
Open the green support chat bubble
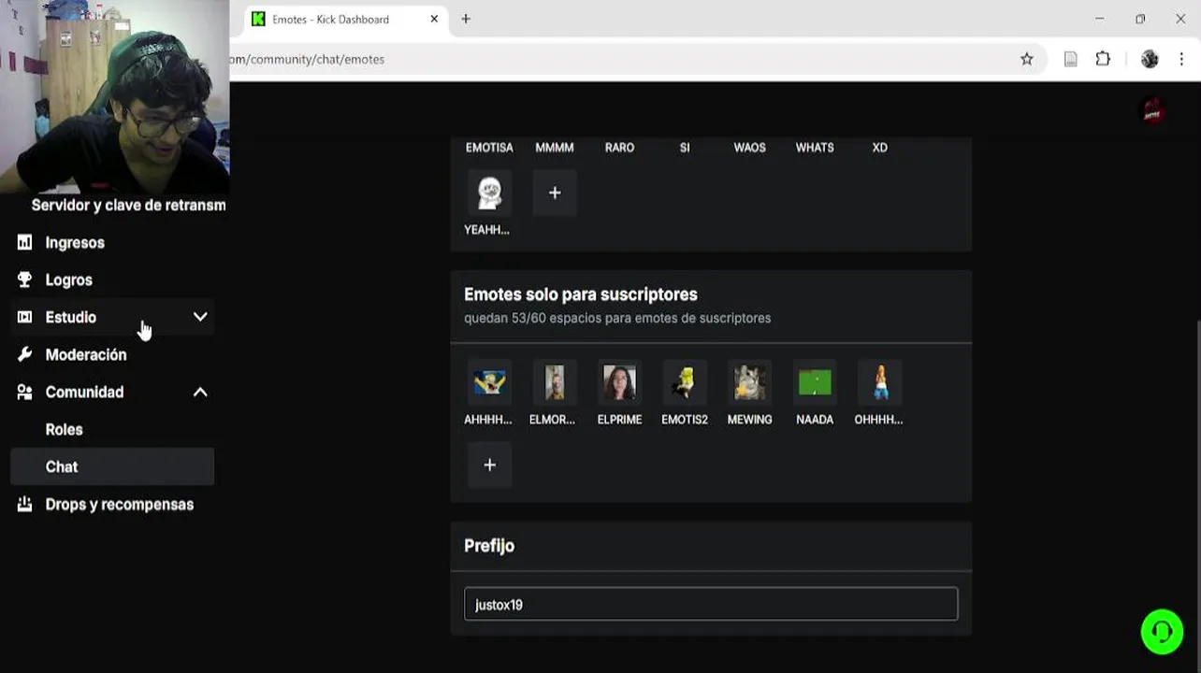pyautogui.click(x=1162, y=633)
